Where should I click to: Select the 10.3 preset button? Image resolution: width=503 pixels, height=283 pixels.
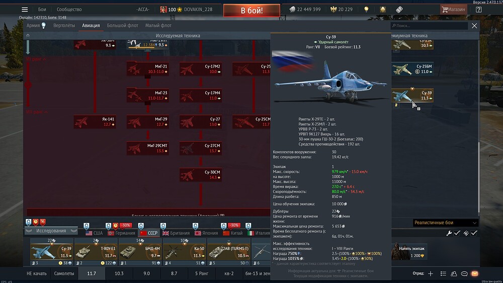tap(119, 274)
